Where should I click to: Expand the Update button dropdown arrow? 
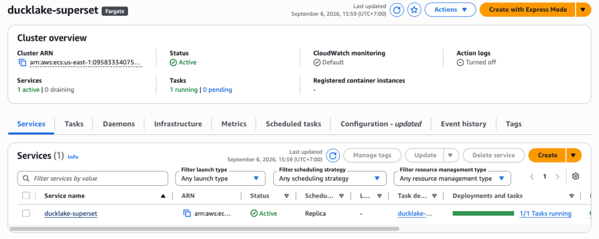tap(450, 155)
